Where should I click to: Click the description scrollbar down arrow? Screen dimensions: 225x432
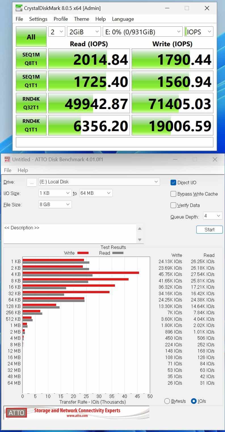pyautogui.click(x=140, y=240)
